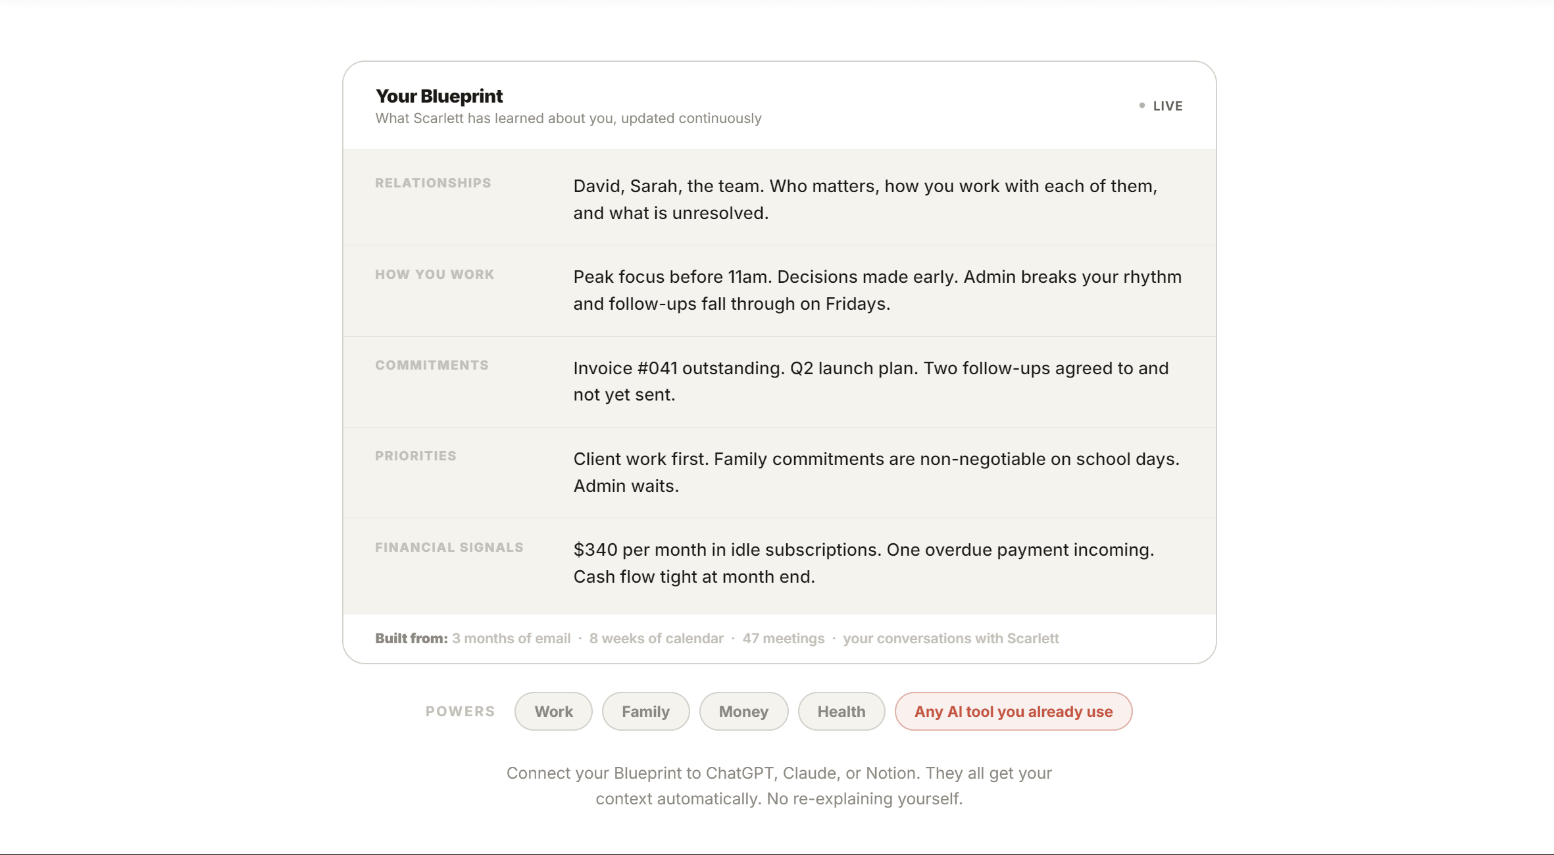Click the LIVE status label
Viewport: 1554px width, 855px height.
[x=1168, y=106]
